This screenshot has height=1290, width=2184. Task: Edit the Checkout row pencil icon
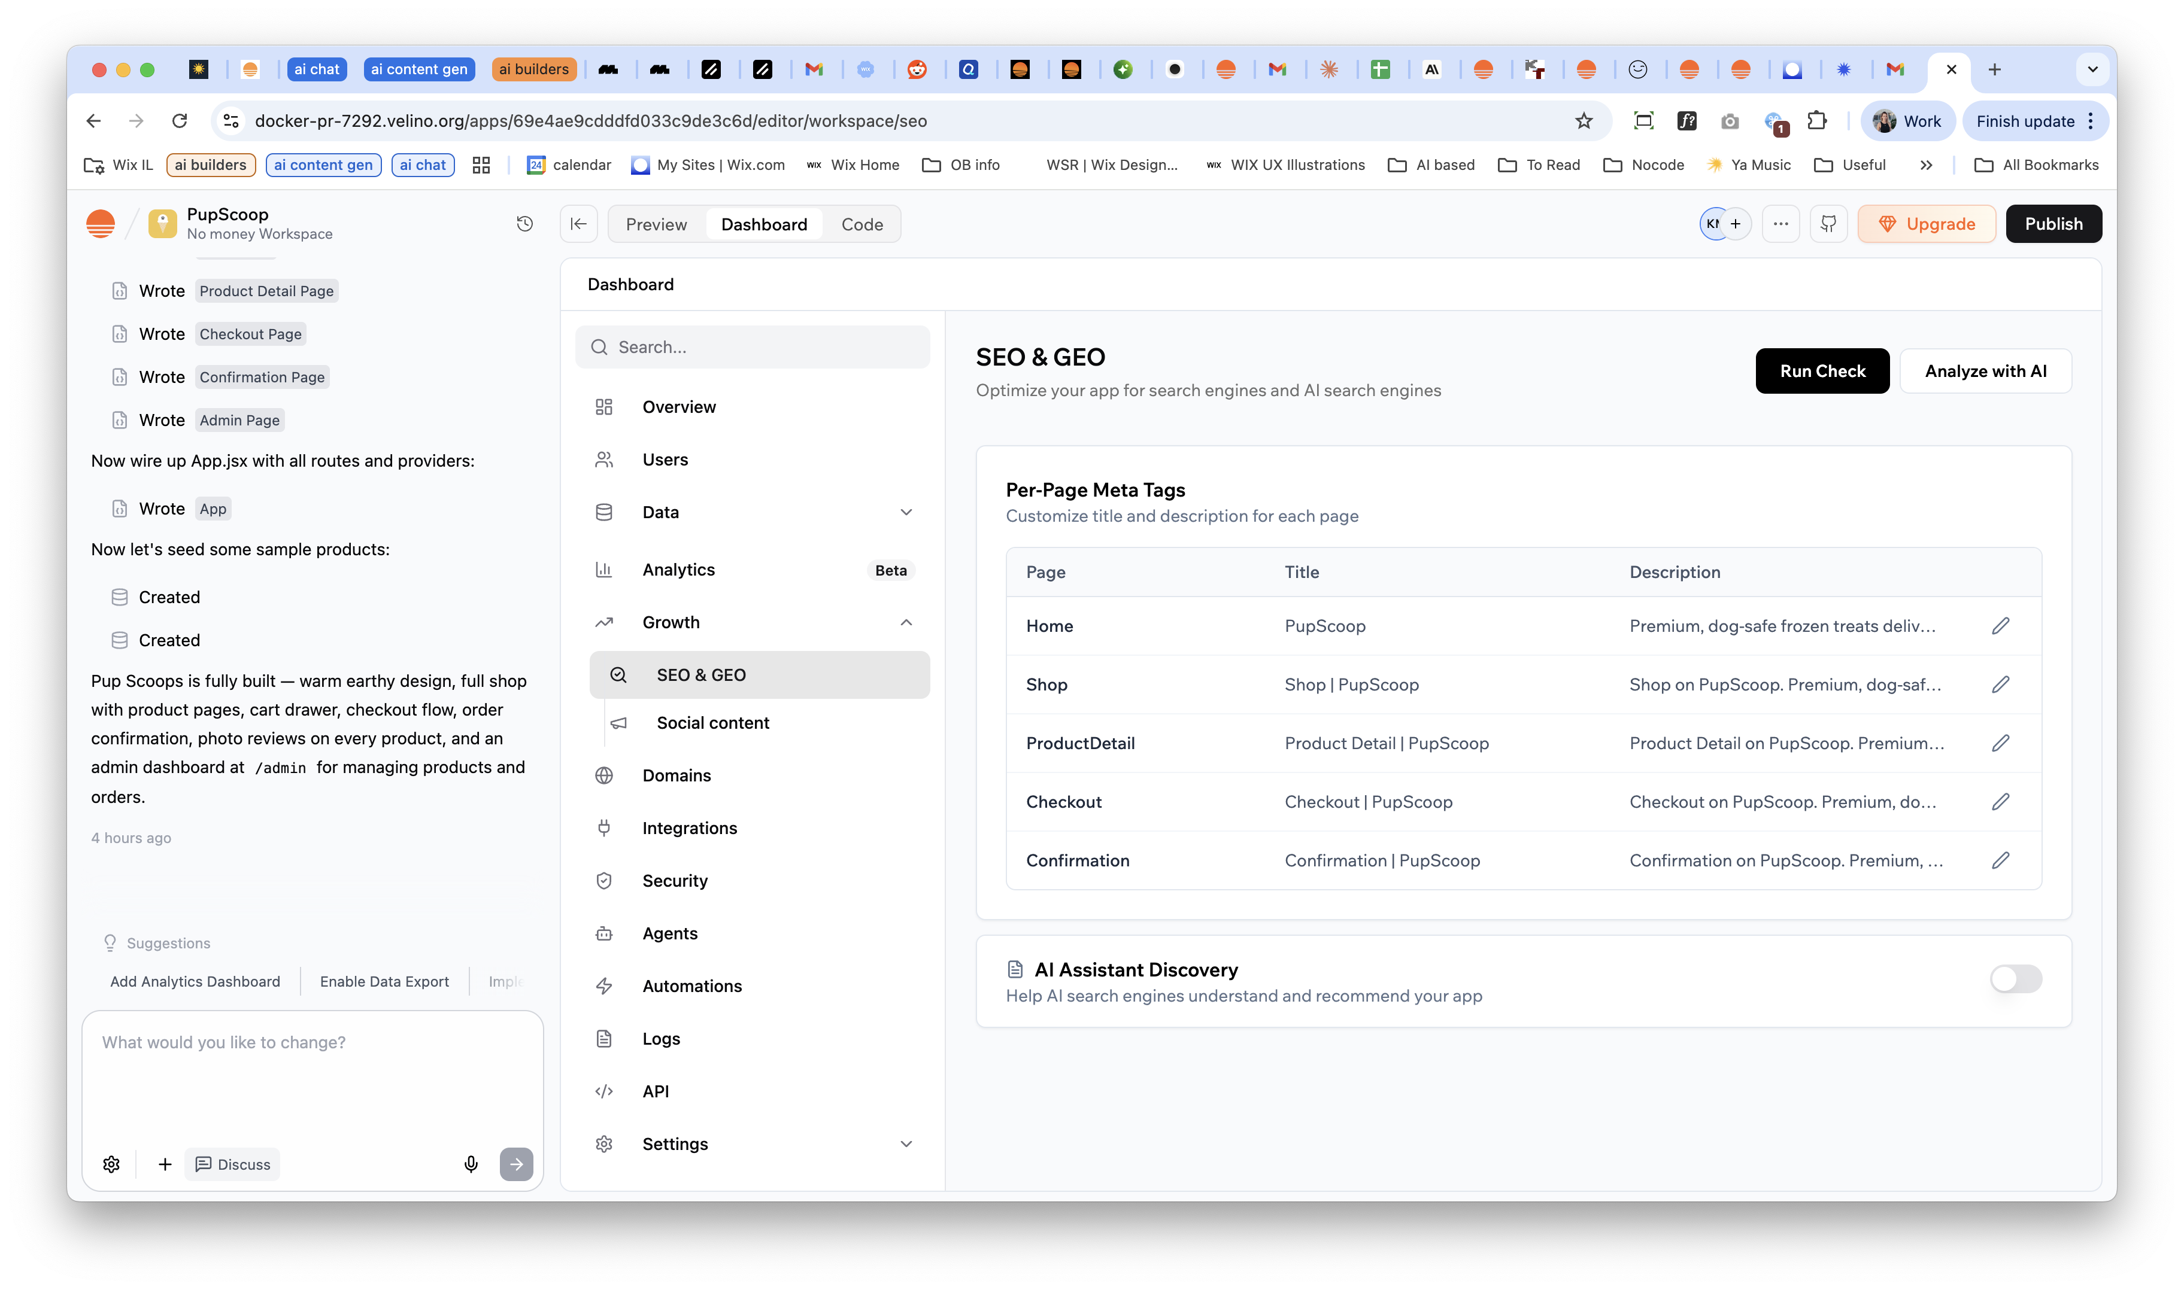[2000, 802]
